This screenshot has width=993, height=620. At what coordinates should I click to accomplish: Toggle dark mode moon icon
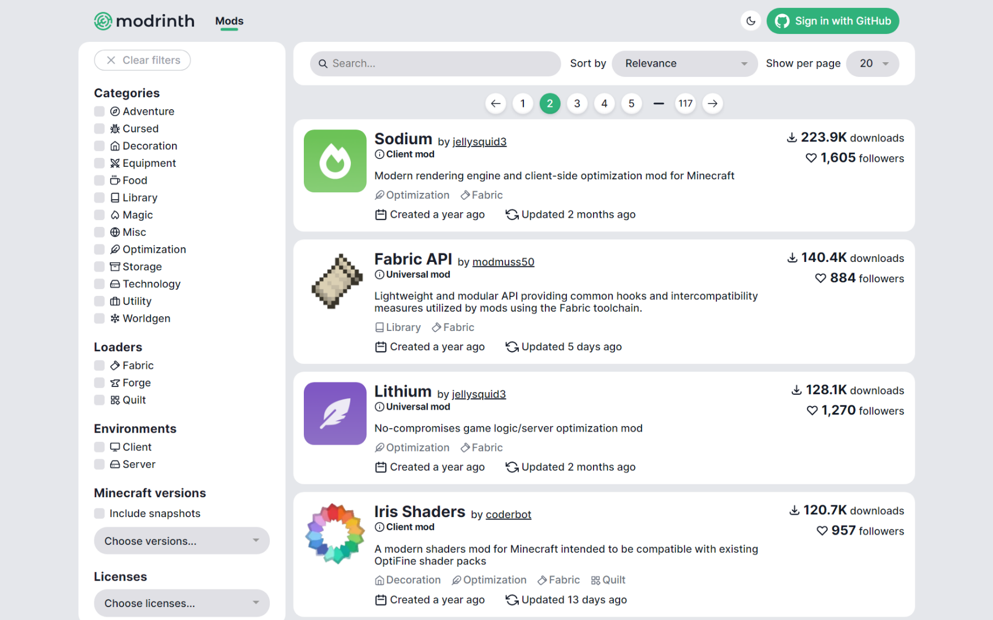click(x=751, y=21)
